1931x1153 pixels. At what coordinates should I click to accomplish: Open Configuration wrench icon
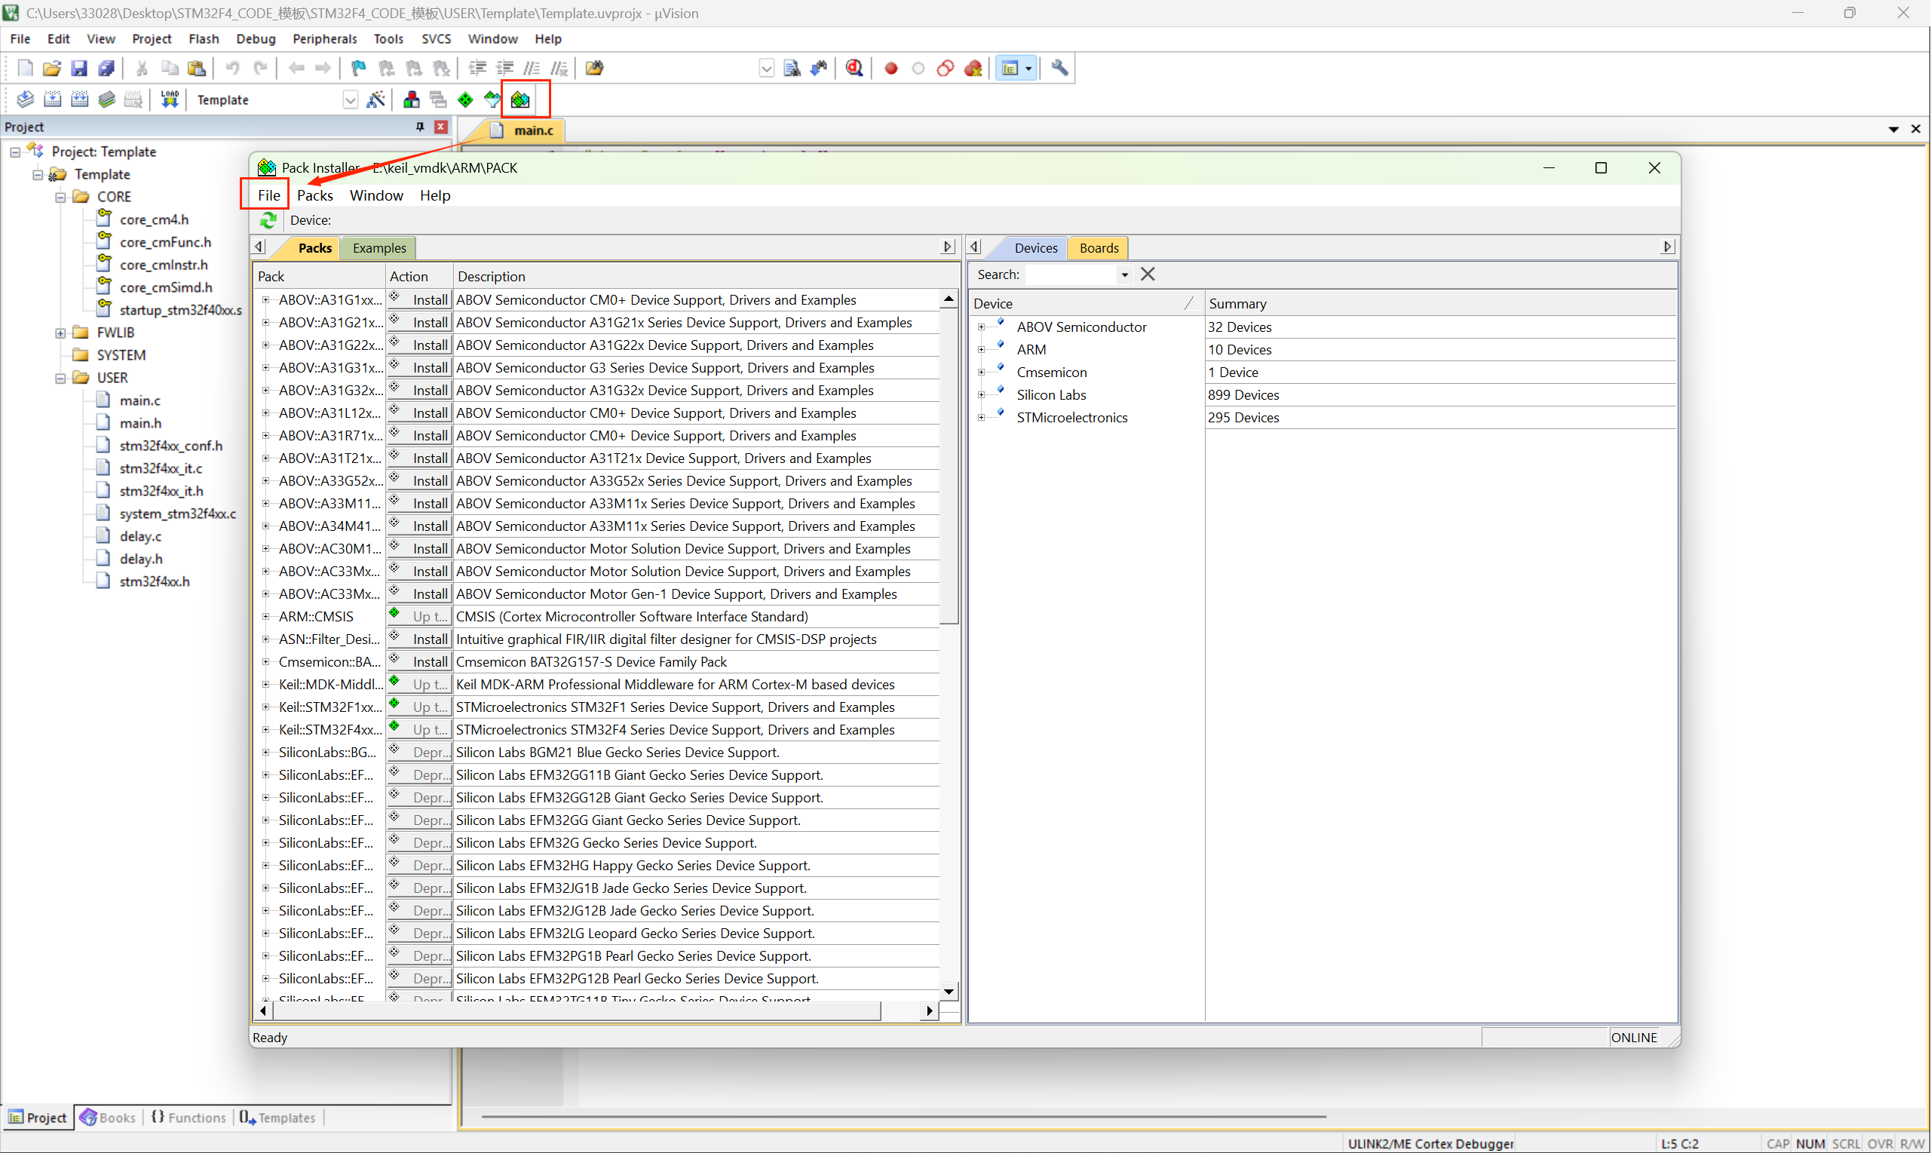tap(1059, 69)
